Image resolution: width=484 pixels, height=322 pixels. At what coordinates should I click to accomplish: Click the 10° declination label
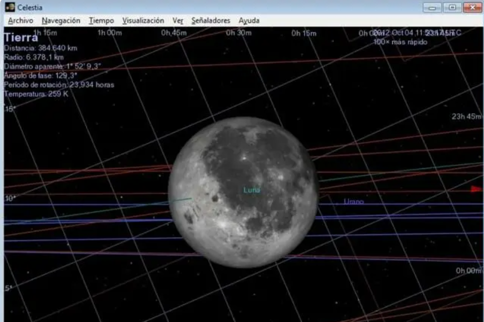pos(11,199)
